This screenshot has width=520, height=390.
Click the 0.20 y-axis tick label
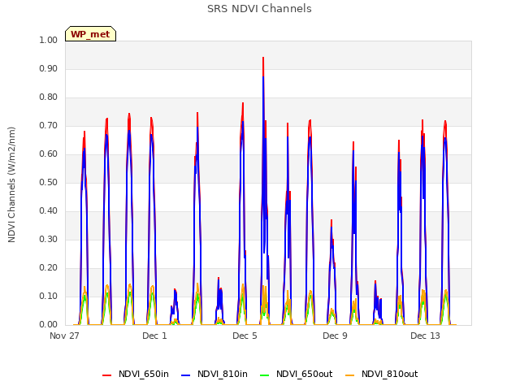(49, 267)
